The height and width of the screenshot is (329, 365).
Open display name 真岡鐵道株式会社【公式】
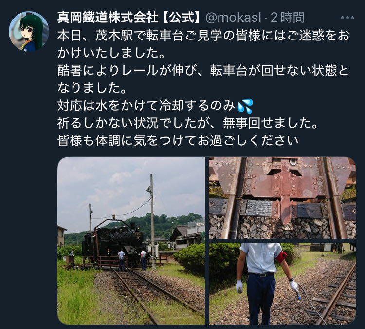click(129, 18)
